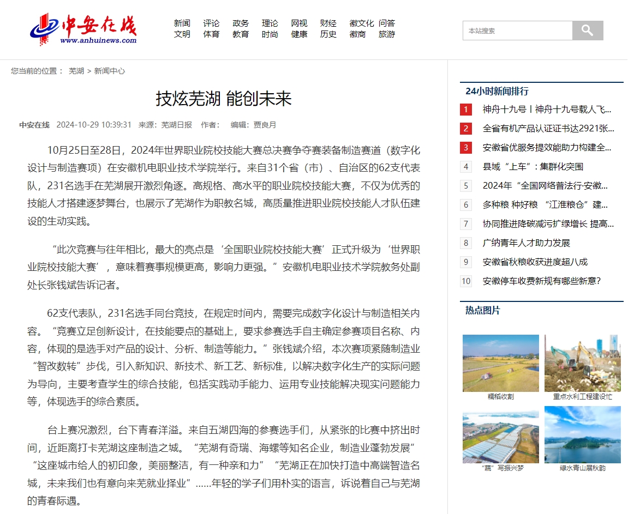Click the 芜湖 breadcrumb link
Screen dimensions: 628x514
pyautogui.click(x=76, y=71)
